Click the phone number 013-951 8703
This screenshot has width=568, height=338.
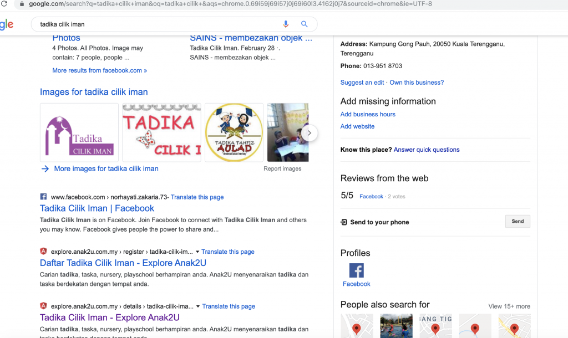point(383,66)
